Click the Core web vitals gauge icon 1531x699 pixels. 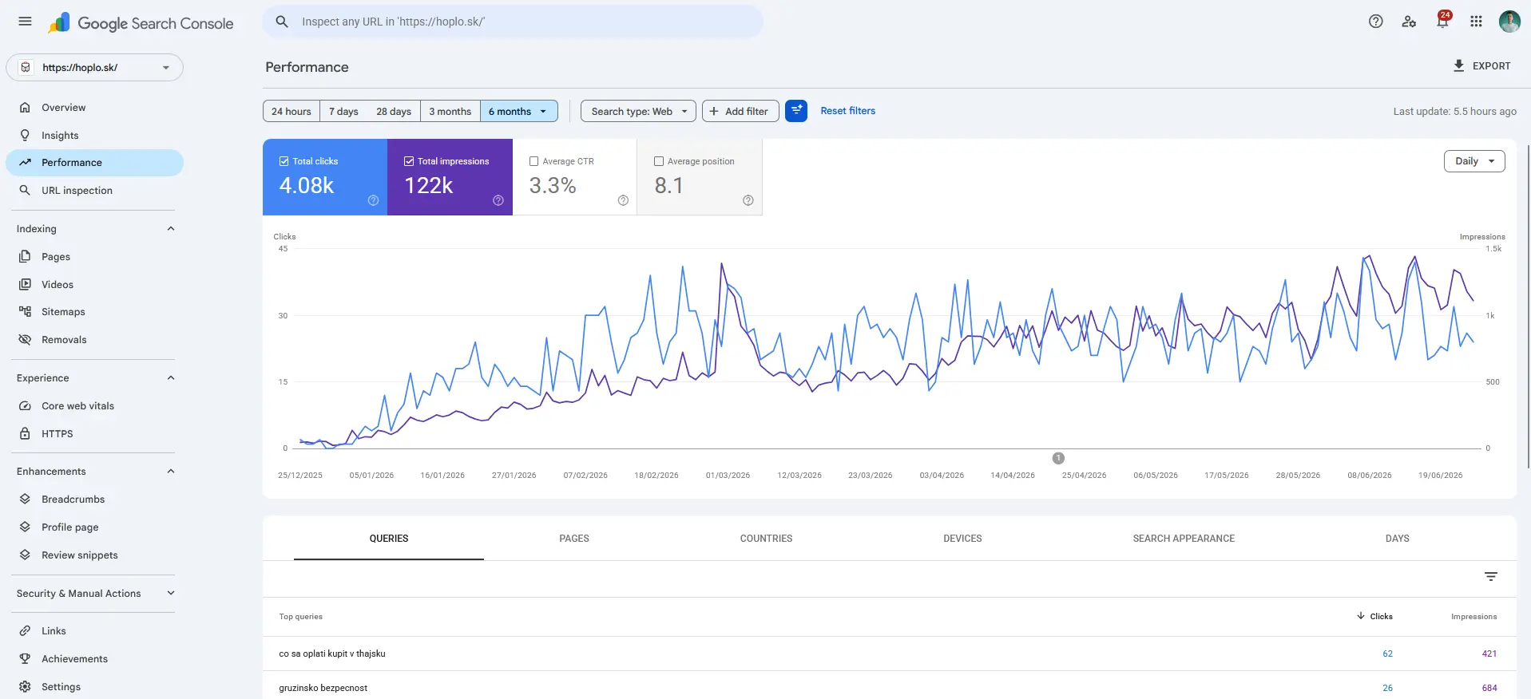[25, 405]
